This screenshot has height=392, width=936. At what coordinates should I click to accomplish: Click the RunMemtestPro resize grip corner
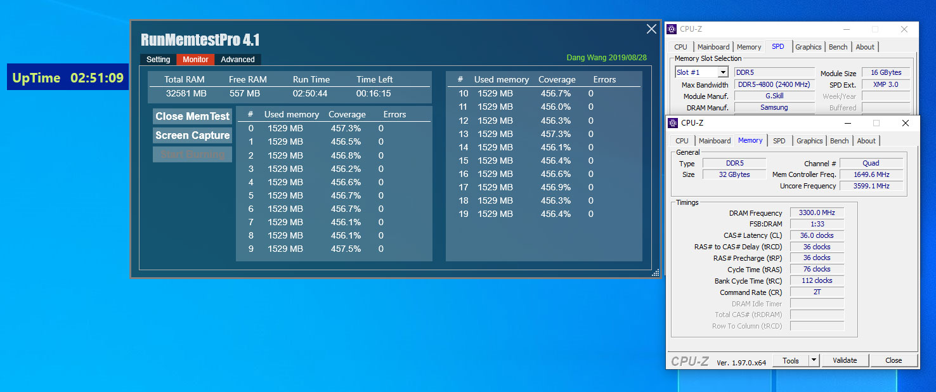click(656, 273)
